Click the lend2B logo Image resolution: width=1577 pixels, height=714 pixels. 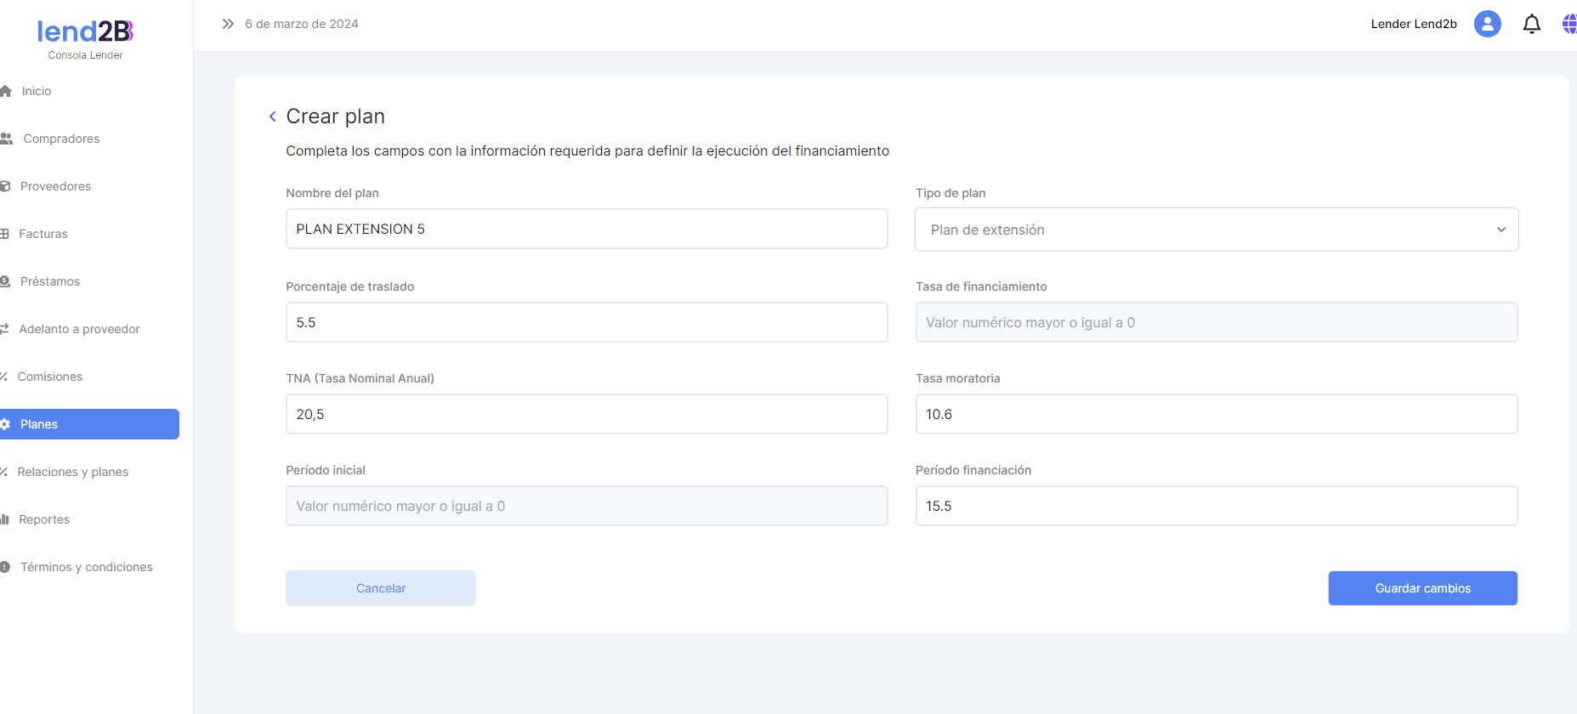pos(85,31)
